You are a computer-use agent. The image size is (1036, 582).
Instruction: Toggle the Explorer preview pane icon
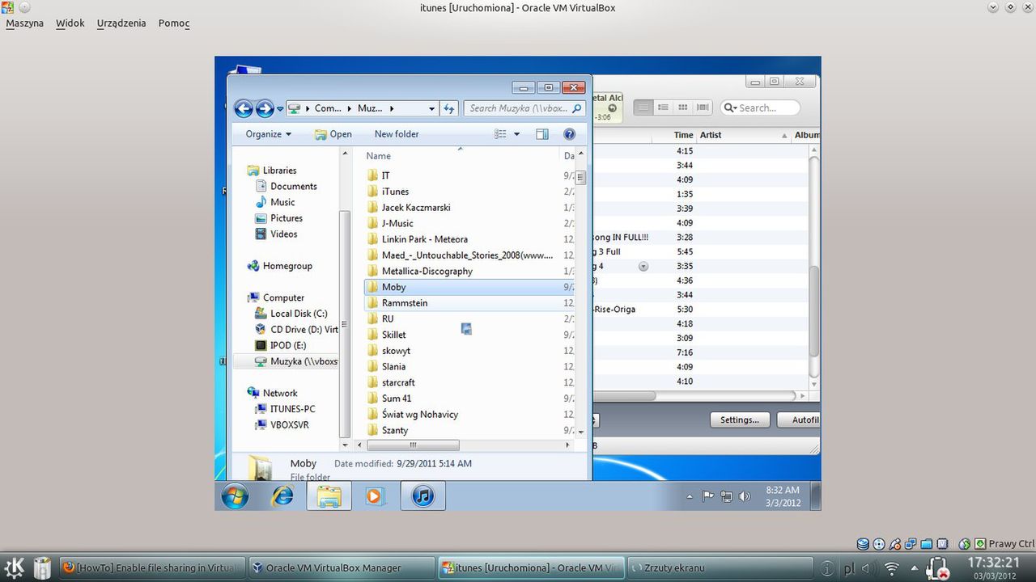tap(542, 134)
